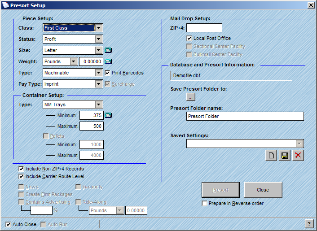This screenshot has width=317, height=231.
Task: Check Create Firm Packages
Action: [x=21, y=195]
